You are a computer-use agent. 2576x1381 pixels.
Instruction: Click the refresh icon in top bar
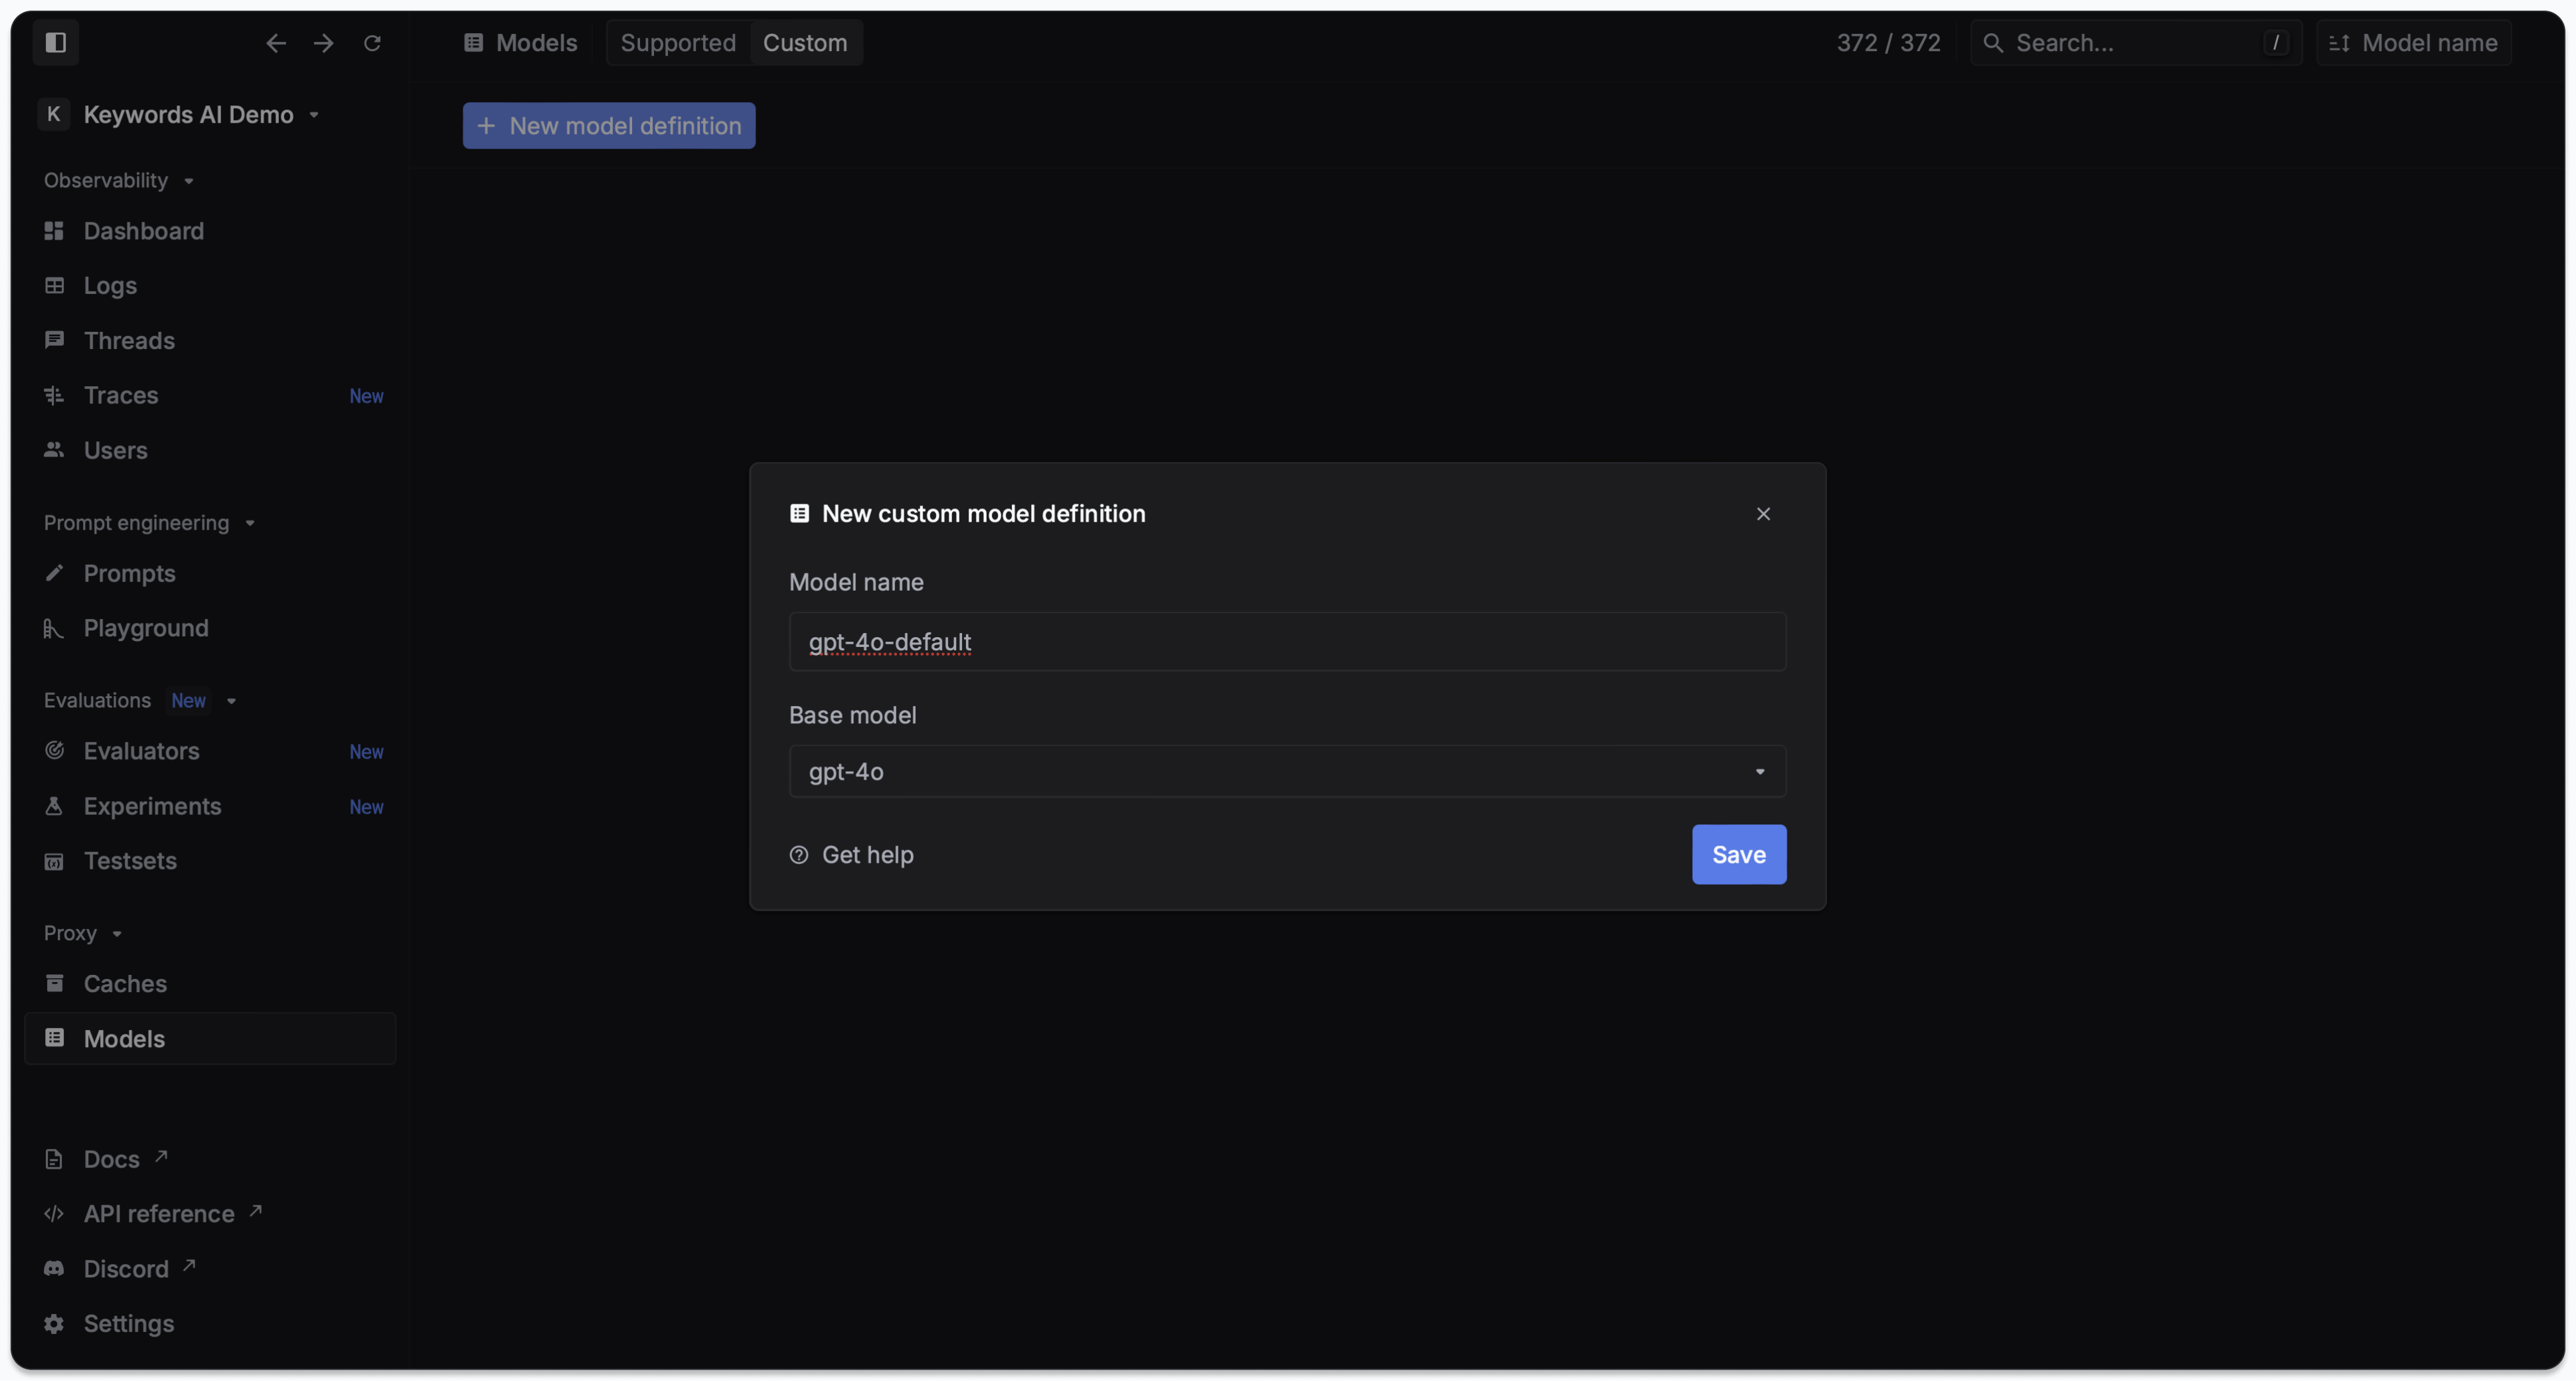[x=372, y=43]
